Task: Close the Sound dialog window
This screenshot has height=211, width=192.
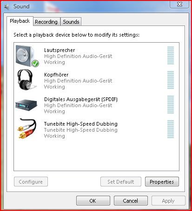Action: [x=179, y=4]
